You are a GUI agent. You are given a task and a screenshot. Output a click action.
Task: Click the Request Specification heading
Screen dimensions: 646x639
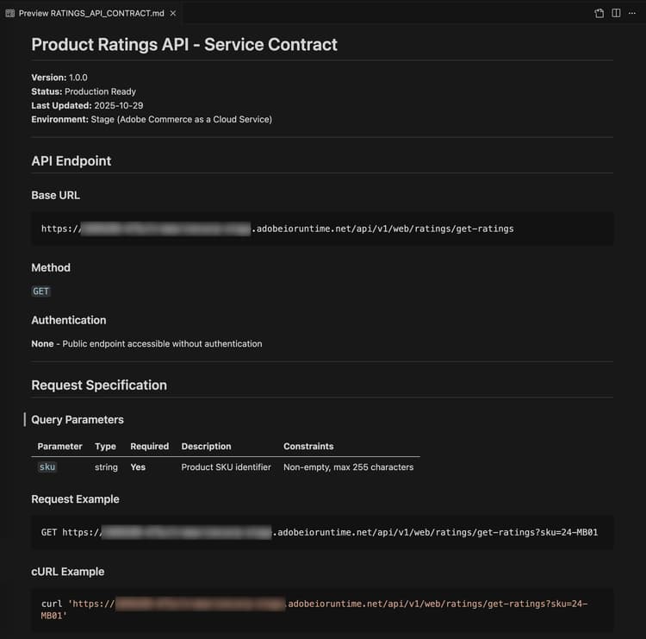tap(99, 385)
